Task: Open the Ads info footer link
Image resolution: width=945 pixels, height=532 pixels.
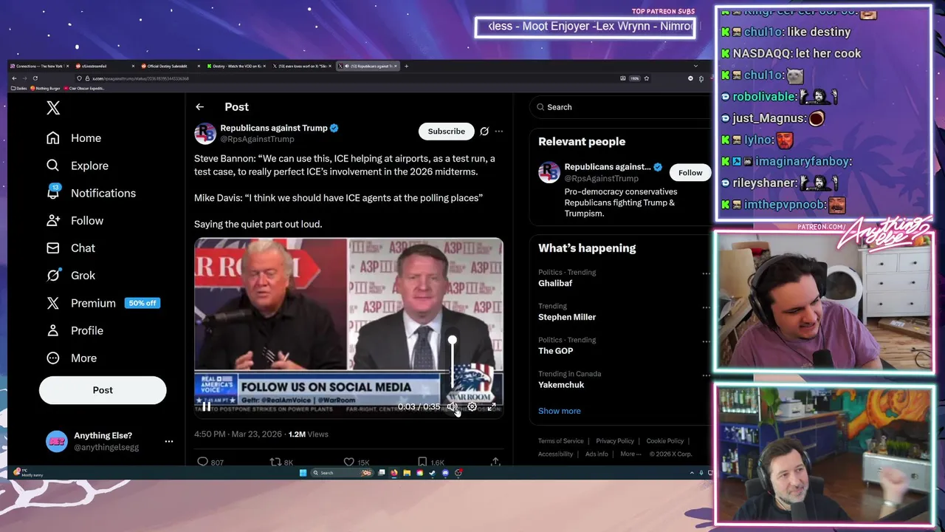Action: pyautogui.click(x=597, y=454)
